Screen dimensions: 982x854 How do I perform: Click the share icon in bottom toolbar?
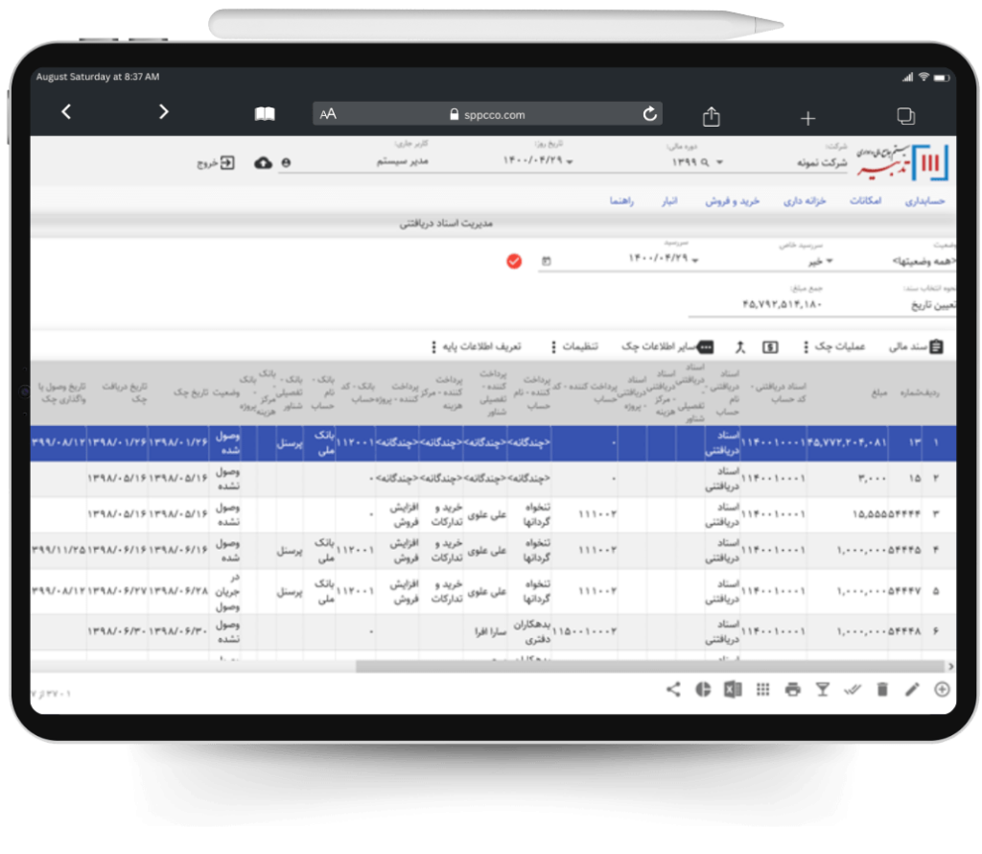coord(673,689)
